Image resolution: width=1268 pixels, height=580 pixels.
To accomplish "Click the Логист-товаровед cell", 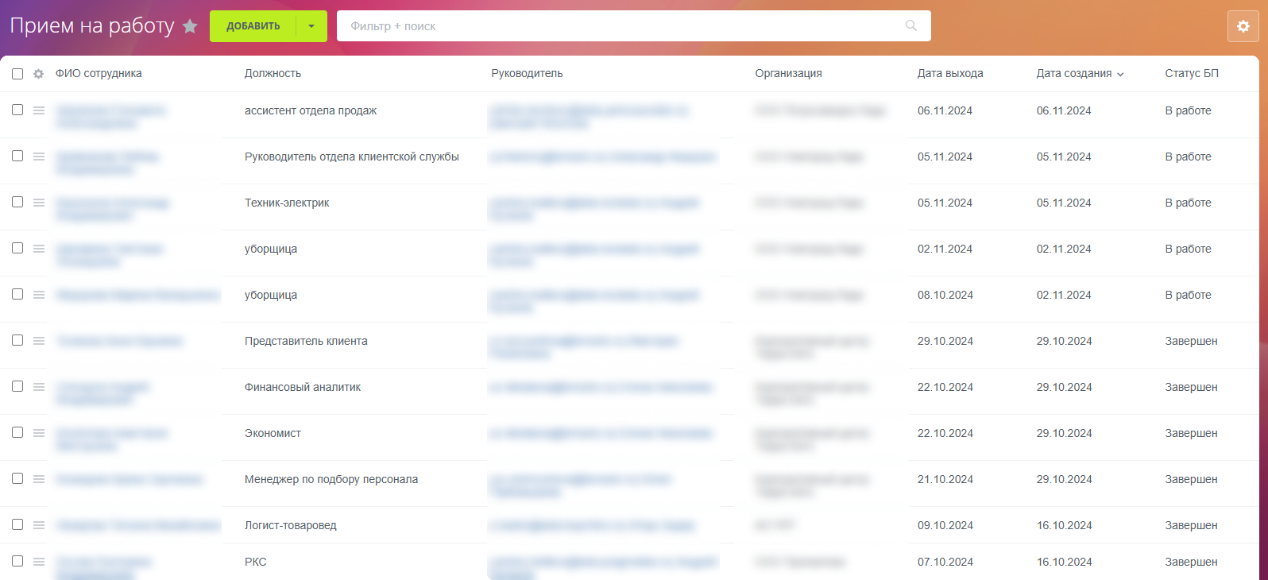I will (x=291, y=525).
